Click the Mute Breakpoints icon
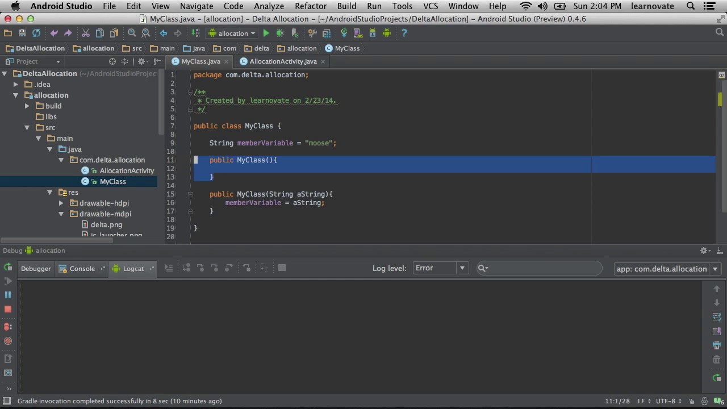727x409 pixels. pyautogui.click(x=8, y=341)
